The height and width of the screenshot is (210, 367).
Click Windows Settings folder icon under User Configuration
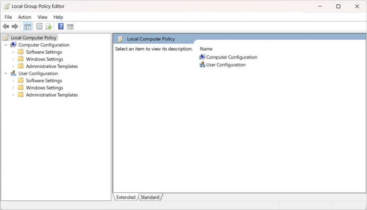[20, 87]
